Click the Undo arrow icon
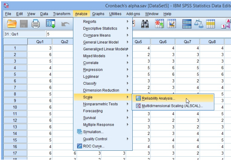The height and width of the screenshot is (161, 231). [x=65, y=24]
